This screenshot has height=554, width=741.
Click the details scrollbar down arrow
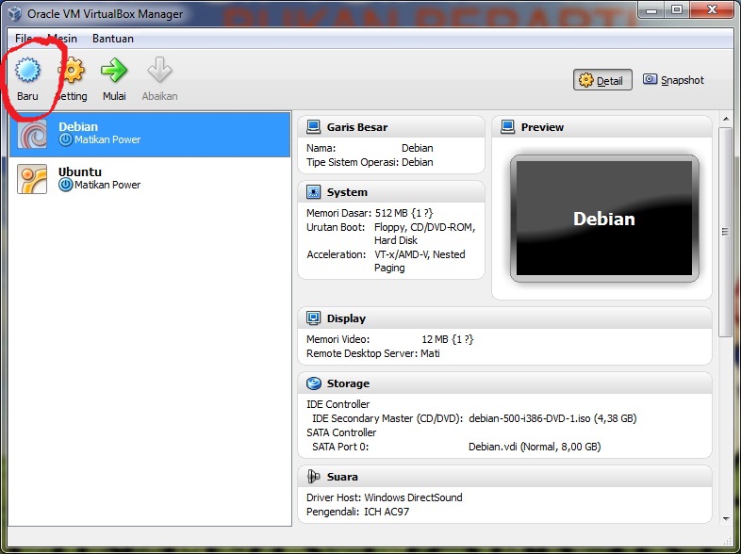[725, 518]
